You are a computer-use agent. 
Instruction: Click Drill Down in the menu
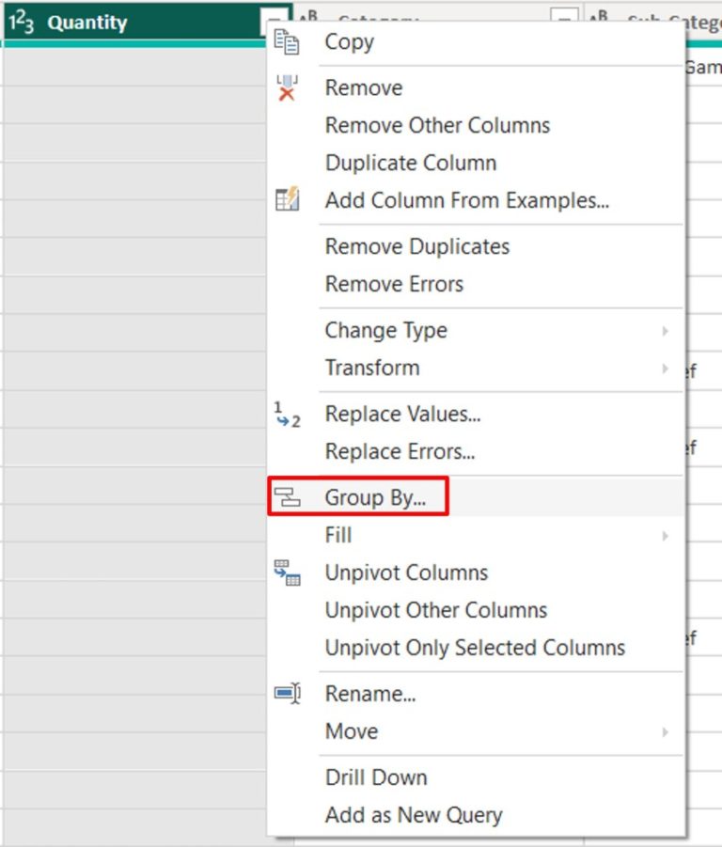[374, 776]
